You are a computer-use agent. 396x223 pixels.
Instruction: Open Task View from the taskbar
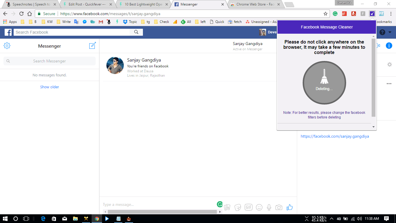tap(26, 219)
